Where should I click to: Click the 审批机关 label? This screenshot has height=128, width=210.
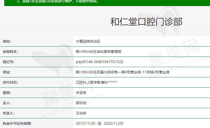[10, 51]
